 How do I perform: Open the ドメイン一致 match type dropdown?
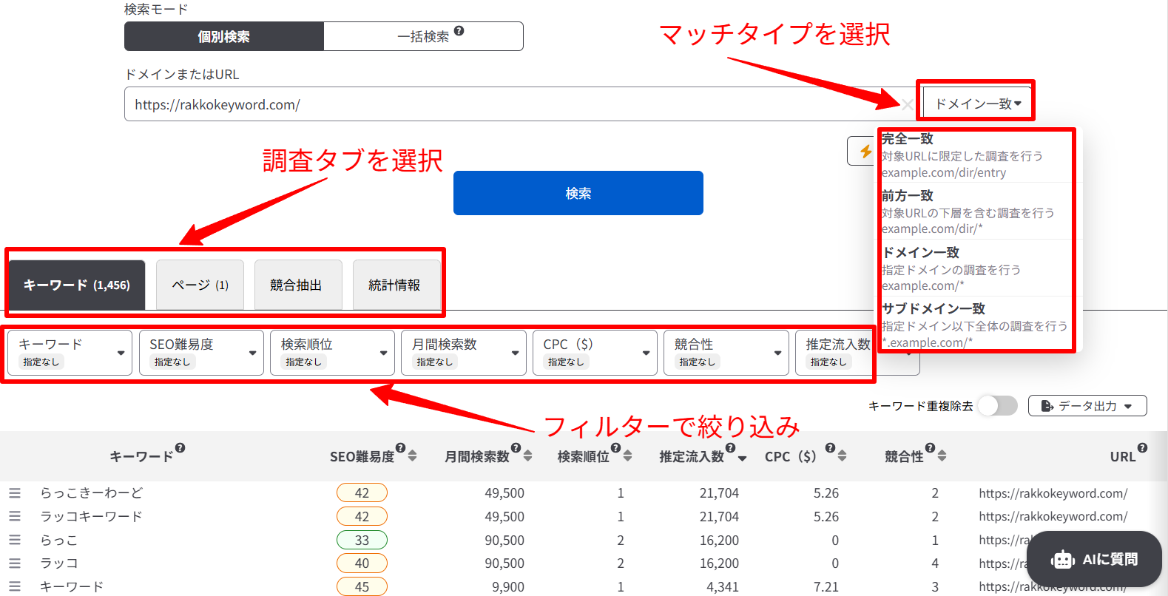point(977,104)
